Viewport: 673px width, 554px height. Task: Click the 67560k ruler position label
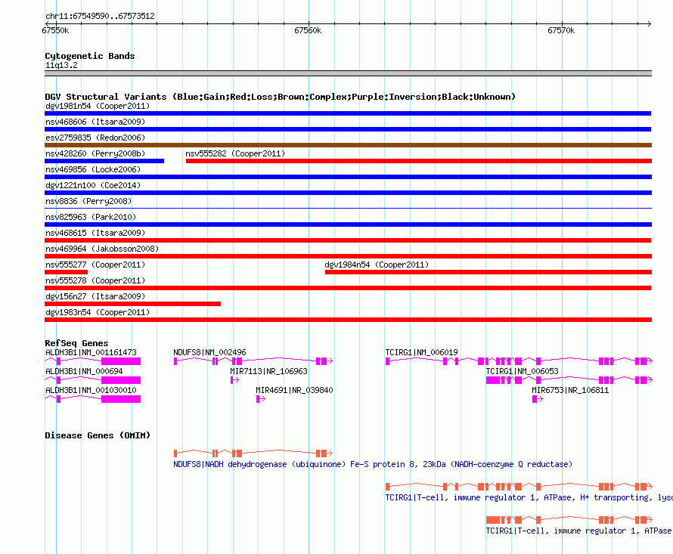(308, 30)
